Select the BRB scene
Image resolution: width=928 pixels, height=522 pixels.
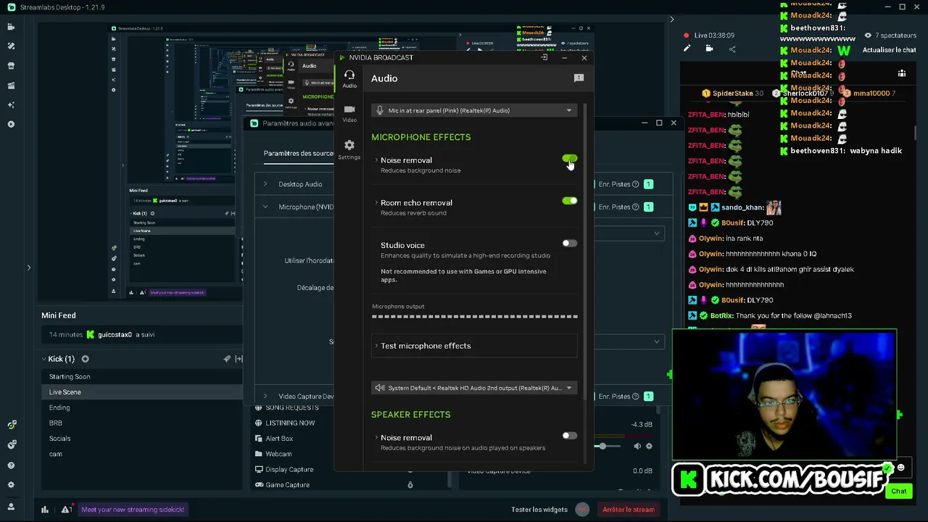tap(141, 423)
